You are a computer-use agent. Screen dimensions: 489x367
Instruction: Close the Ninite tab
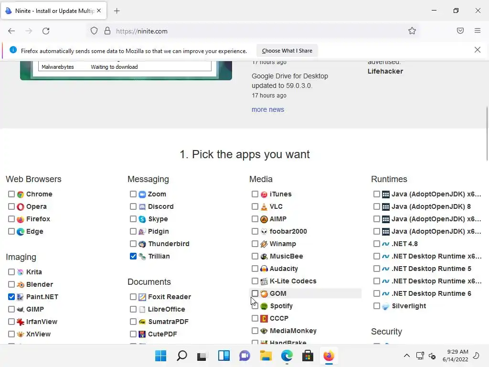[99, 11]
